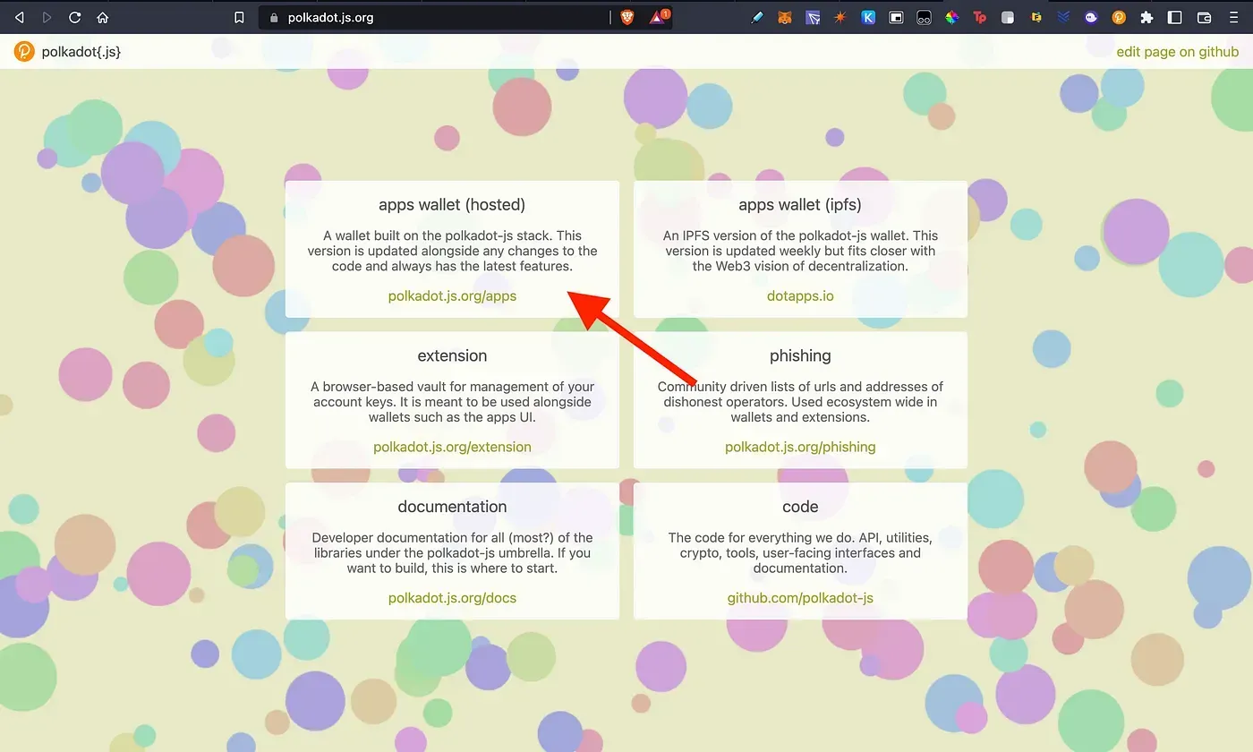Open the dotapps.io link
Screen dimensions: 1253x752
[800, 295]
